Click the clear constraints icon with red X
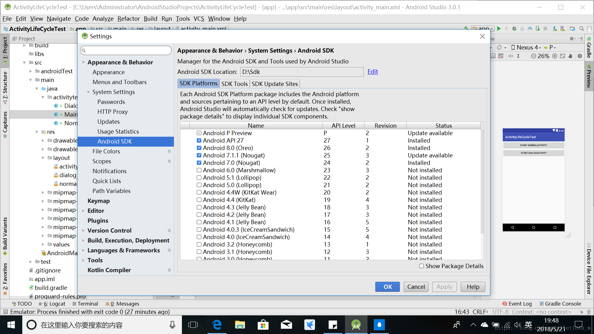The height and width of the screenshot is (334, 594). [501, 56]
